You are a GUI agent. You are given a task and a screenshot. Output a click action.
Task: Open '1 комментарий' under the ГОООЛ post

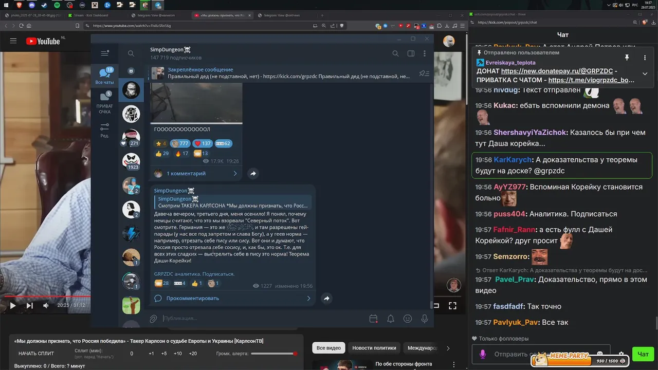coord(196,173)
